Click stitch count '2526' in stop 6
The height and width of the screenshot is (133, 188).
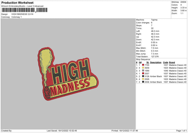147,79
